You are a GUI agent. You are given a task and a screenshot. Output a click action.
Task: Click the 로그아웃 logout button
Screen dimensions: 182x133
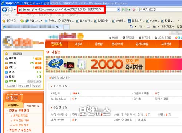coord(11,86)
